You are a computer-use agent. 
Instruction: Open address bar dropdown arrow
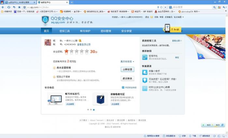pyautogui.click(x=165, y=7)
